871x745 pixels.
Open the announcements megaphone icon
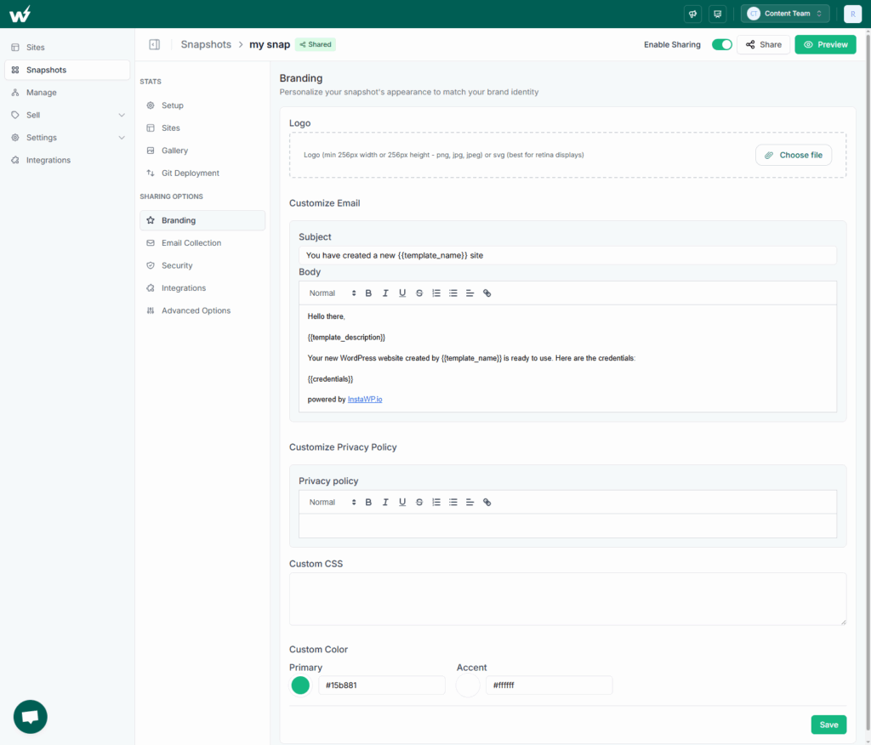pos(692,14)
